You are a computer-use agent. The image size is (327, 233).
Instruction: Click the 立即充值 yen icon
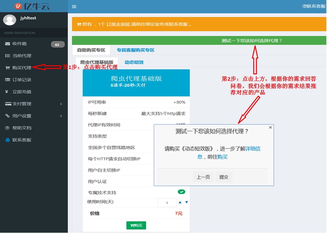click(x=7, y=92)
